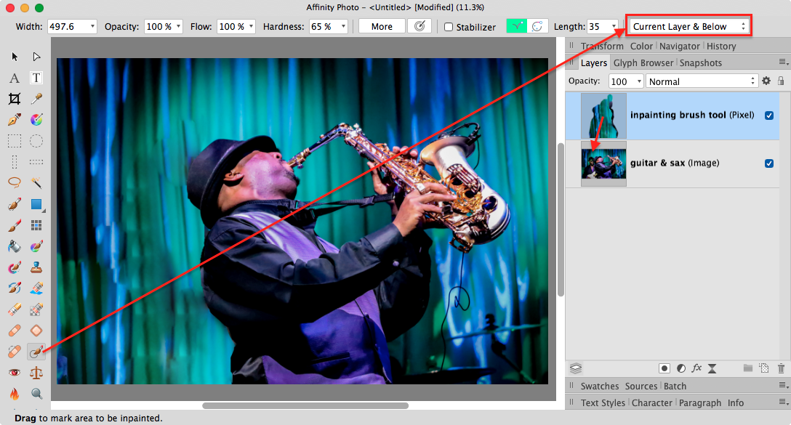791x425 pixels.
Task: Select the Crop tool
Action: tap(14, 98)
